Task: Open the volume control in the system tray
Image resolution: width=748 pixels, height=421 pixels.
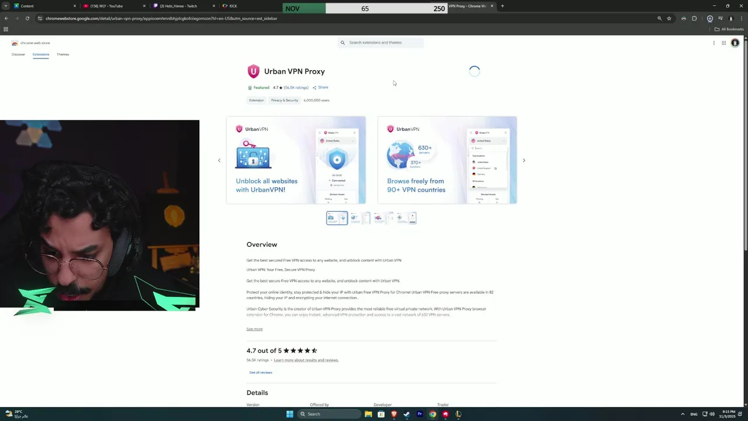Action: click(712, 414)
